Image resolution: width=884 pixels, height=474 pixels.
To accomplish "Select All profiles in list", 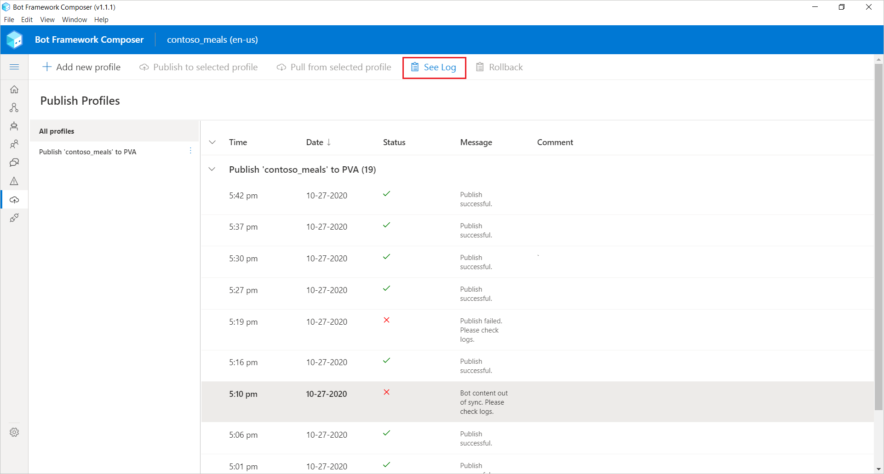I will [x=115, y=131].
